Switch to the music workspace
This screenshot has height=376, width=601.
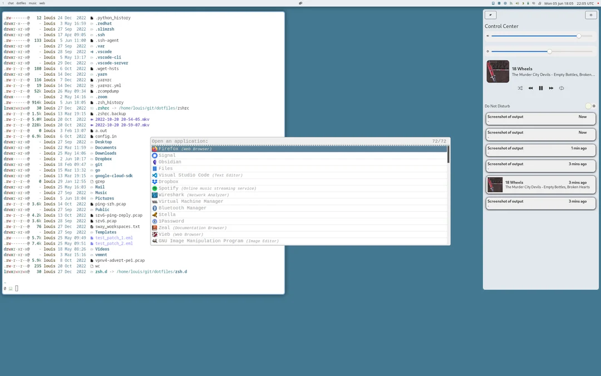pyautogui.click(x=32, y=3)
